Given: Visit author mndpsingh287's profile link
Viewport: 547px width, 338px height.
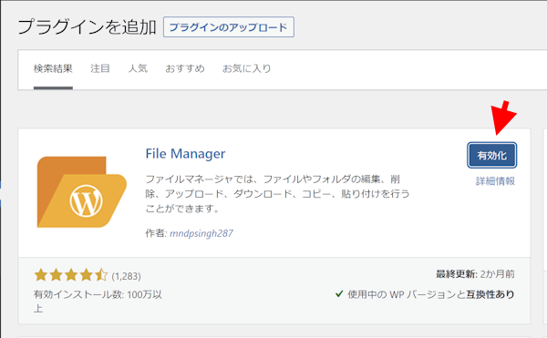Looking at the screenshot, I should coord(201,233).
